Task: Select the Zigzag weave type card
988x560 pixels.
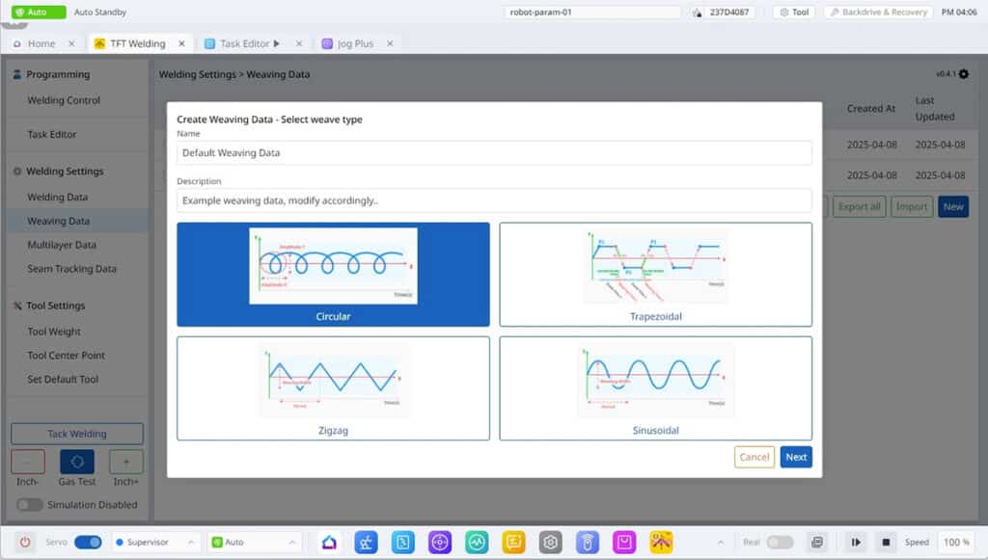Action: [x=333, y=388]
